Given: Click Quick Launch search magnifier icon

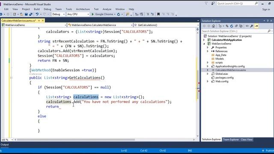Looking at the screenshot, I should (256, 3).
